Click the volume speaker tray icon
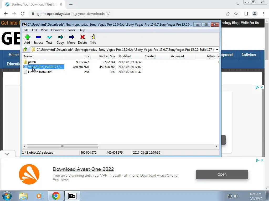269x201 pixels. [236, 196]
